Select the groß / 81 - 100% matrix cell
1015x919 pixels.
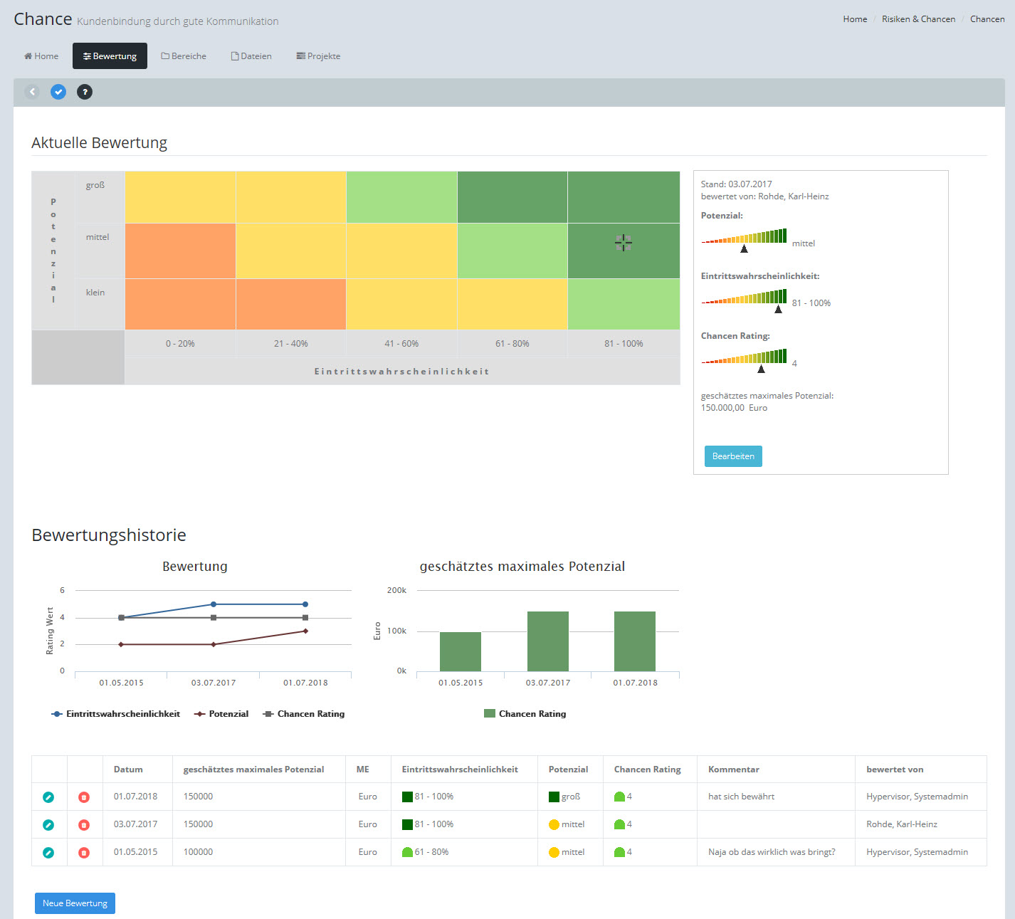pos(624,197)
